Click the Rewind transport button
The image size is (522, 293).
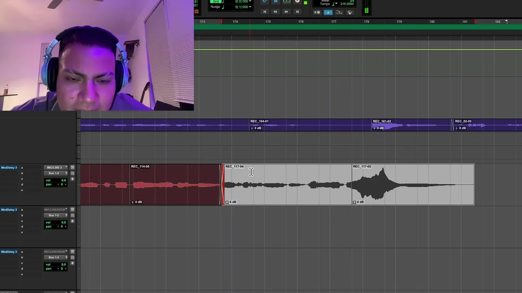275,12
